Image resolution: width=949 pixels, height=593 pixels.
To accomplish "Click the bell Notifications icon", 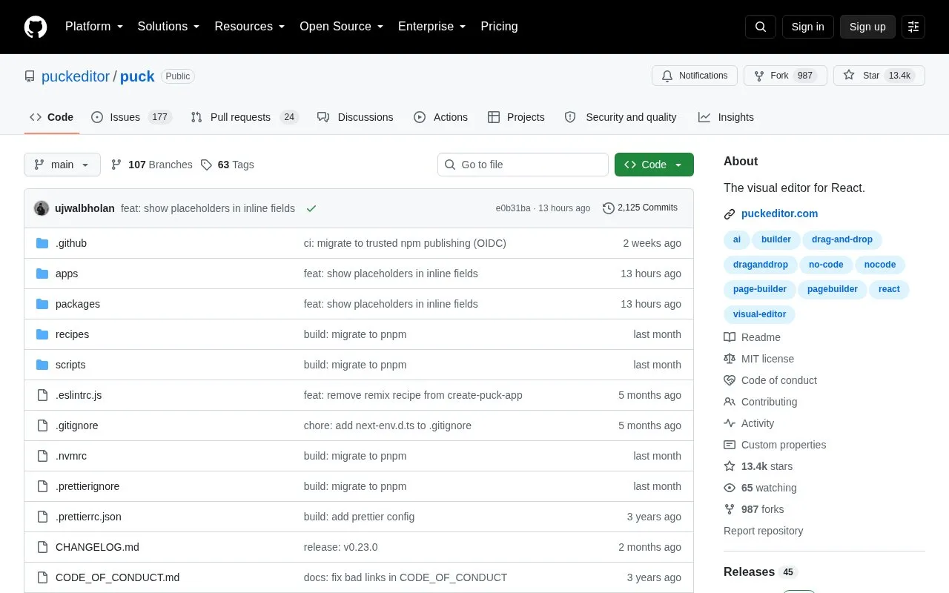I will coord(667,76).
